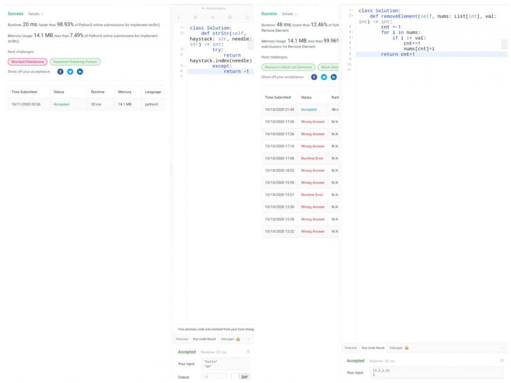Open Details link beside strStr Success
511x383 pixels.
pos(35,14)
